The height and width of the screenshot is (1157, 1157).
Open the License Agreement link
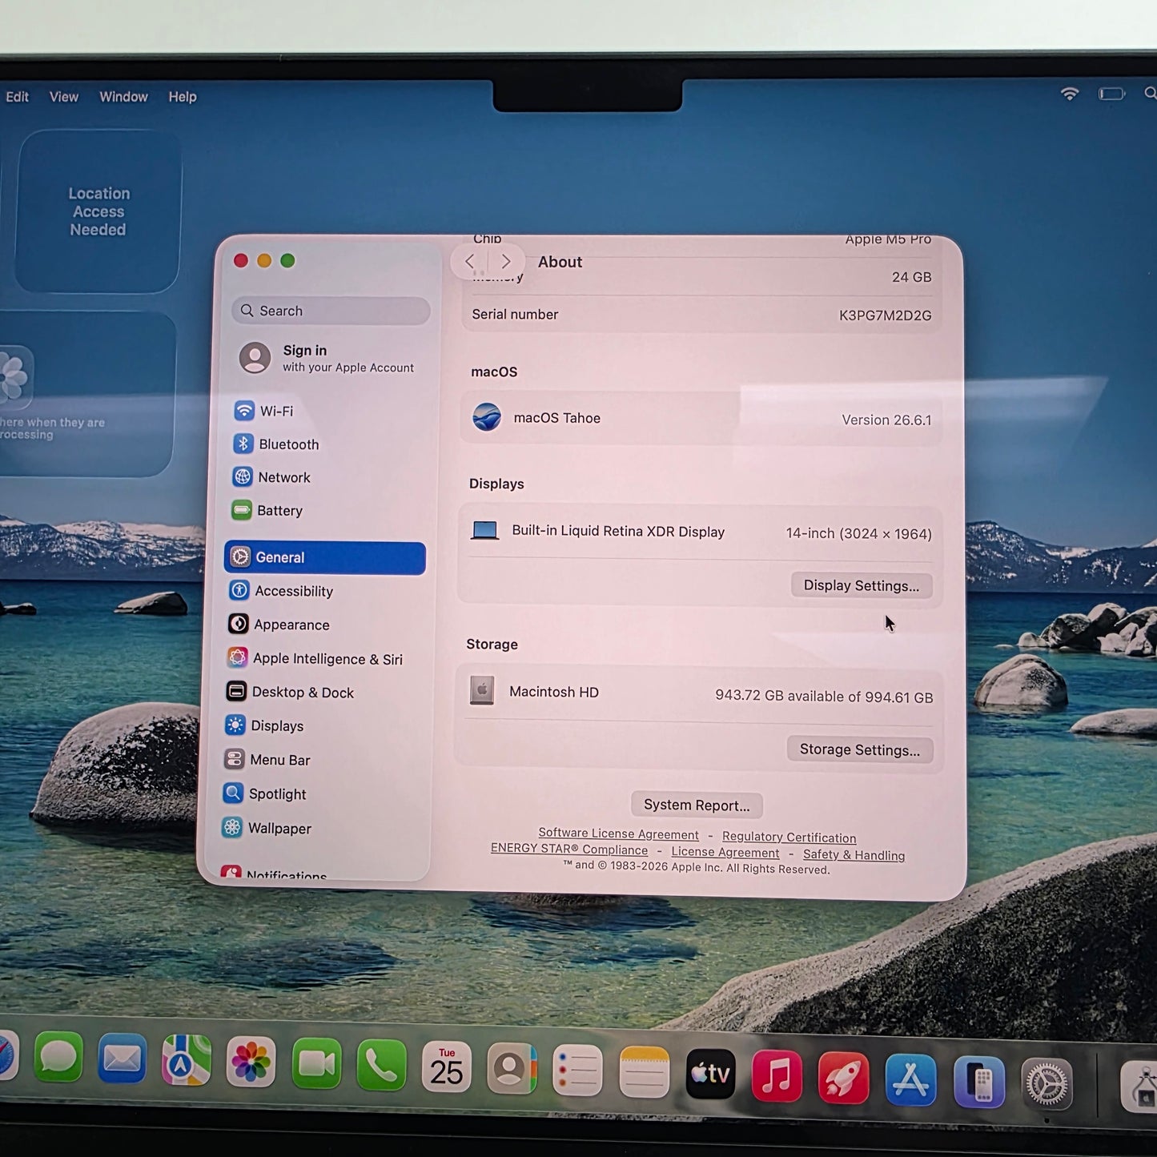(x=725, y=852)
